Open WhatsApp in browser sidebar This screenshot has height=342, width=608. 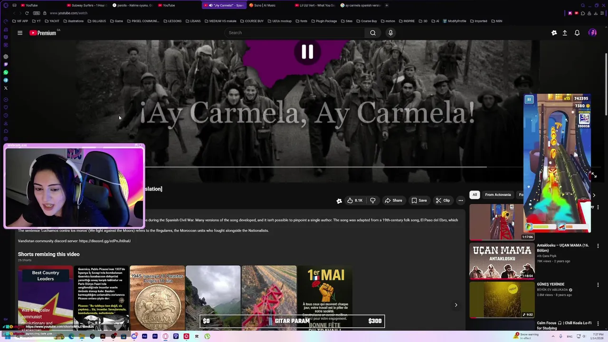pyautogui.click(x=6, y=72)
